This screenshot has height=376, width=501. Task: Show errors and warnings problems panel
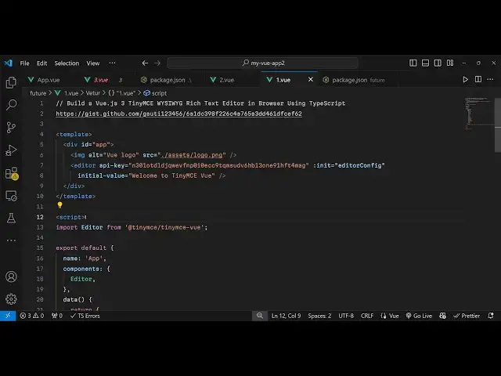click(31, 316)
